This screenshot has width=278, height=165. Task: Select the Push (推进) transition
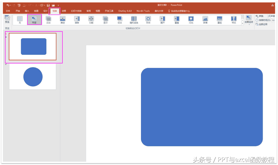point(63,20)
